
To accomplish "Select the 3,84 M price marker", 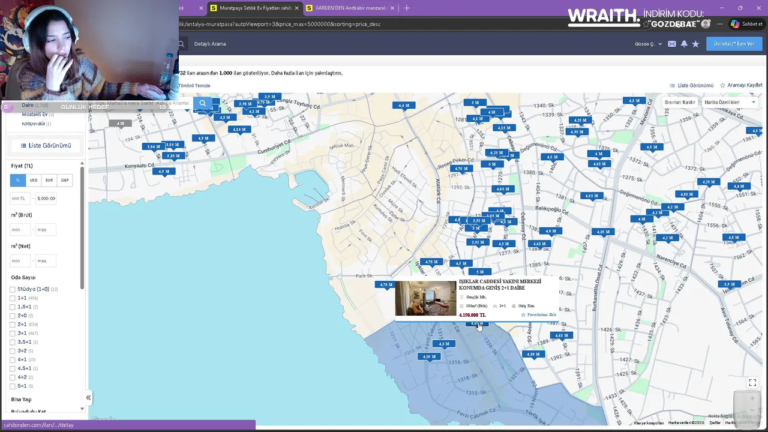I will click(154, 146).
